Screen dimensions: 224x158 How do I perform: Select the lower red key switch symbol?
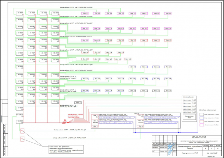click(x=22, y=139)
